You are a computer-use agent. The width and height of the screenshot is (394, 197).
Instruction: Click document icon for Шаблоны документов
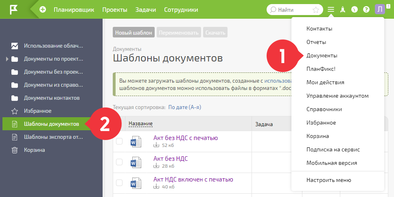coord(15,124)
